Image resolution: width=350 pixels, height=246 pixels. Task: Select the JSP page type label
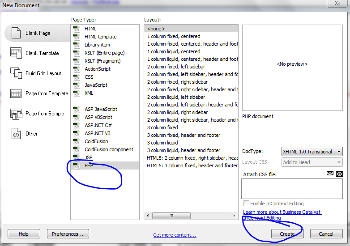tap(89, 157)
